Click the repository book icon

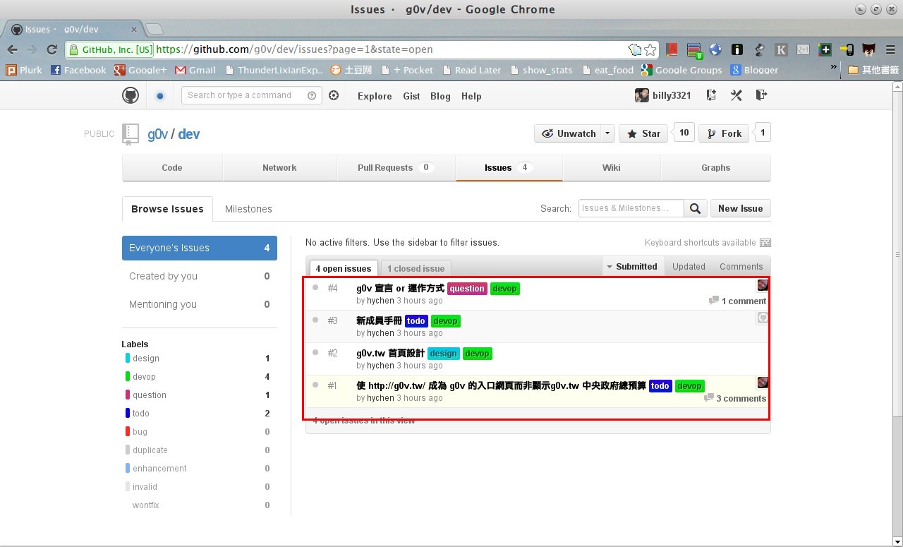(131, 133)
